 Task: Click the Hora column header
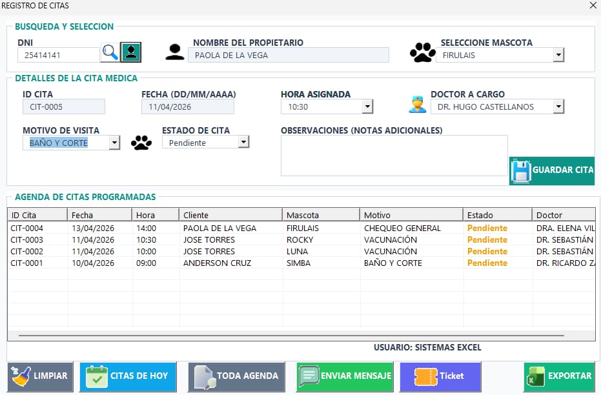tap(156, 215)
